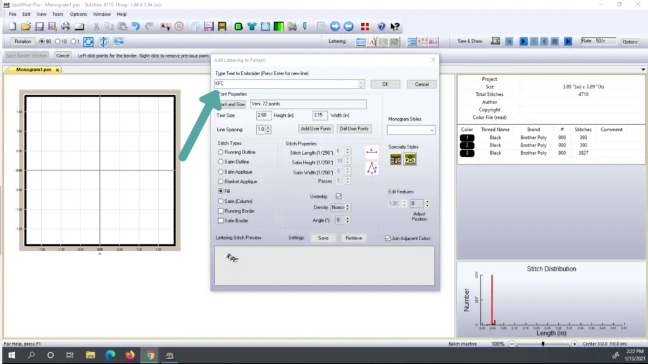Open the Tools menu

(x=58, y=14)
